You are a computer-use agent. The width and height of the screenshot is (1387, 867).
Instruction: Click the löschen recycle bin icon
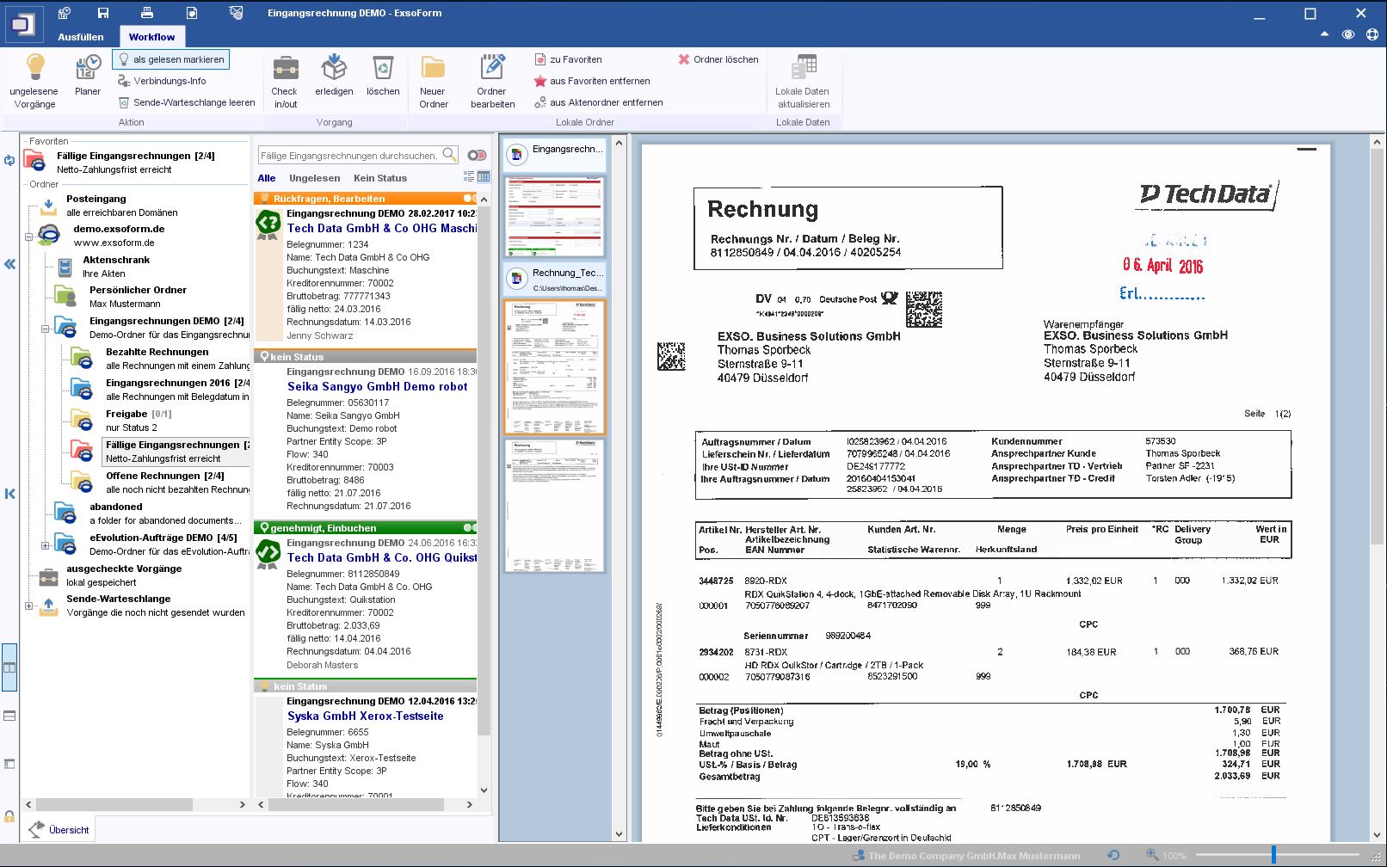(x=383, y=67)
